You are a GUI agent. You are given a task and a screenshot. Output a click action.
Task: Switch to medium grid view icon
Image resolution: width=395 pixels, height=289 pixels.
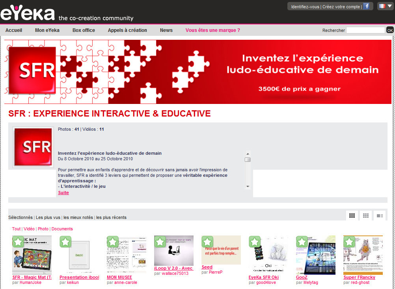366,215
